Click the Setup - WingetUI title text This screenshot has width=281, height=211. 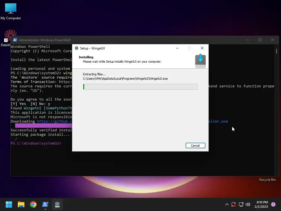click(92, 48)
